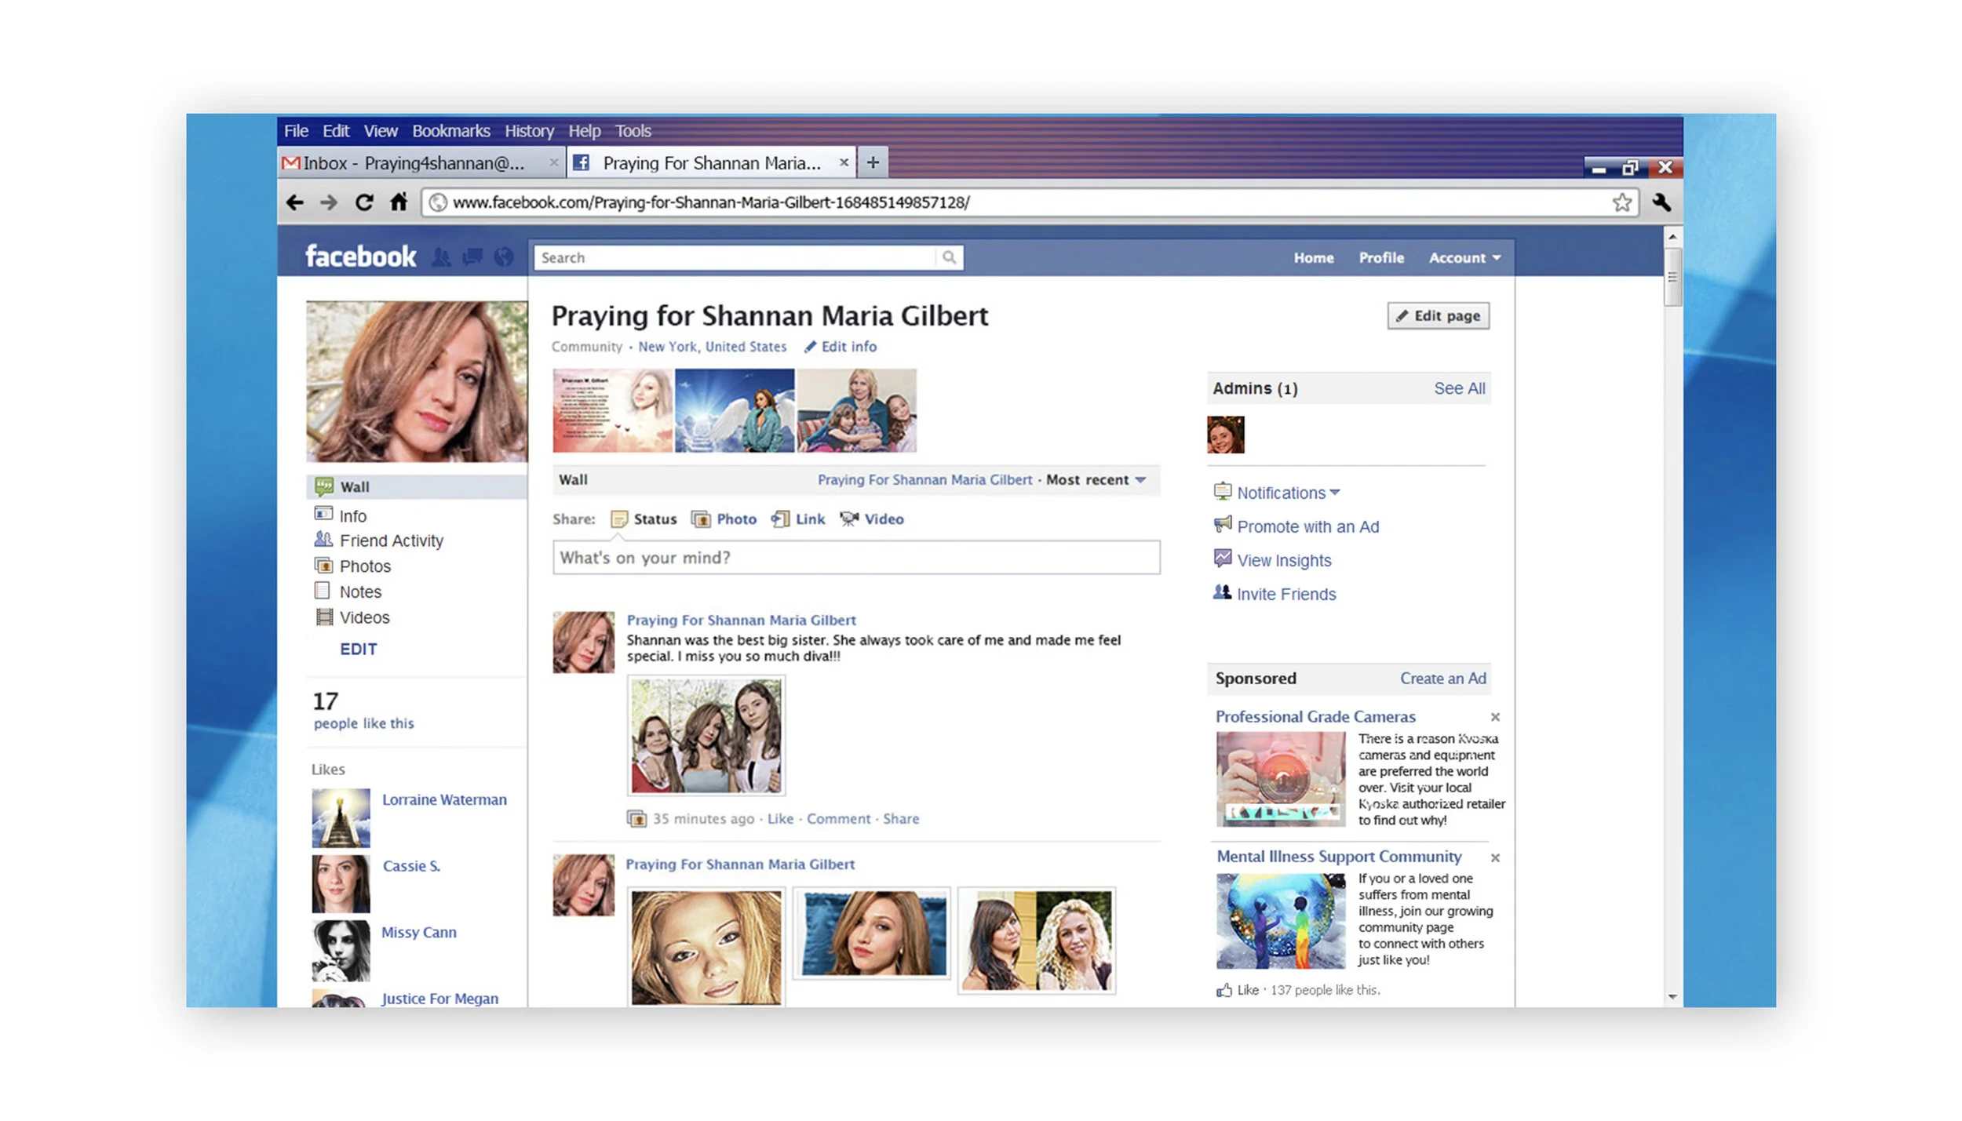Expand the Account dropdown menu
Image resolution: width=1962 pixels, height=1121 pixels.
click(1464, 257)
